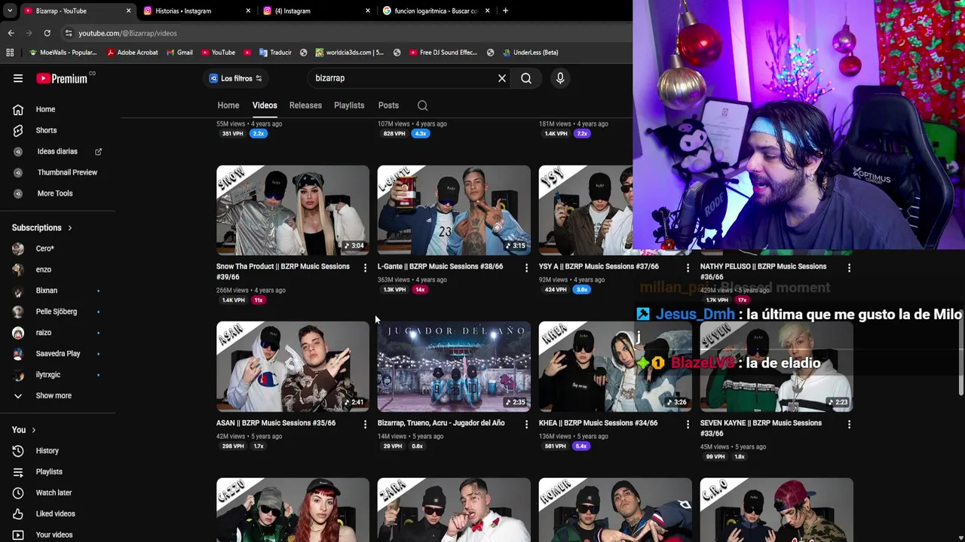Expand the You section chevron

[x=35, y=430]
